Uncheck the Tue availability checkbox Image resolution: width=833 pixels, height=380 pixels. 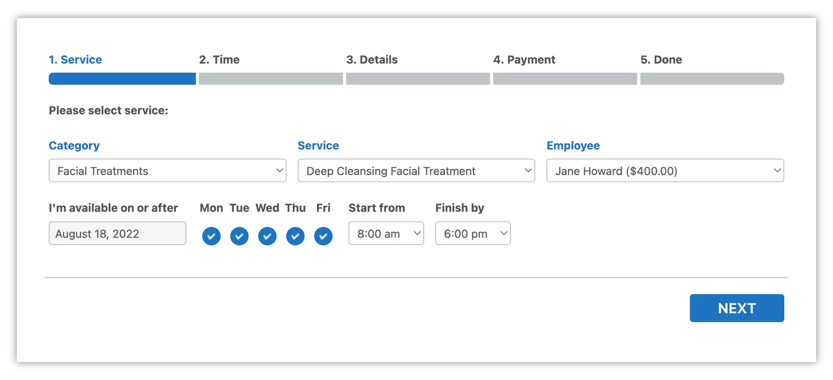click(x=239, y=236)
